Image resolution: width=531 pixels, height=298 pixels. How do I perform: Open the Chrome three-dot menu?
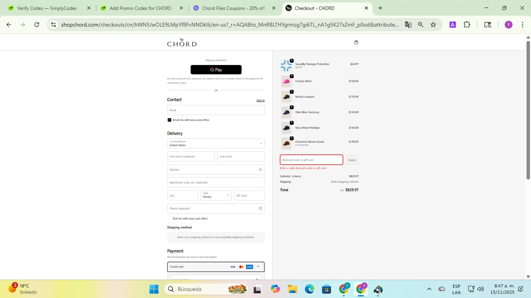click(523, 25)
